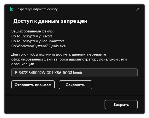
Task: Select the path C:\Windows\System32\calc.exe
Action: coord(38,46)
